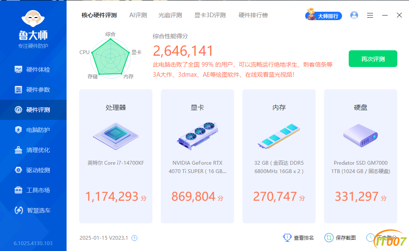Click the 英特尔 Core i7-14700KF text
This screenshot has width=409, height=251.
click(x=116, y=163)
